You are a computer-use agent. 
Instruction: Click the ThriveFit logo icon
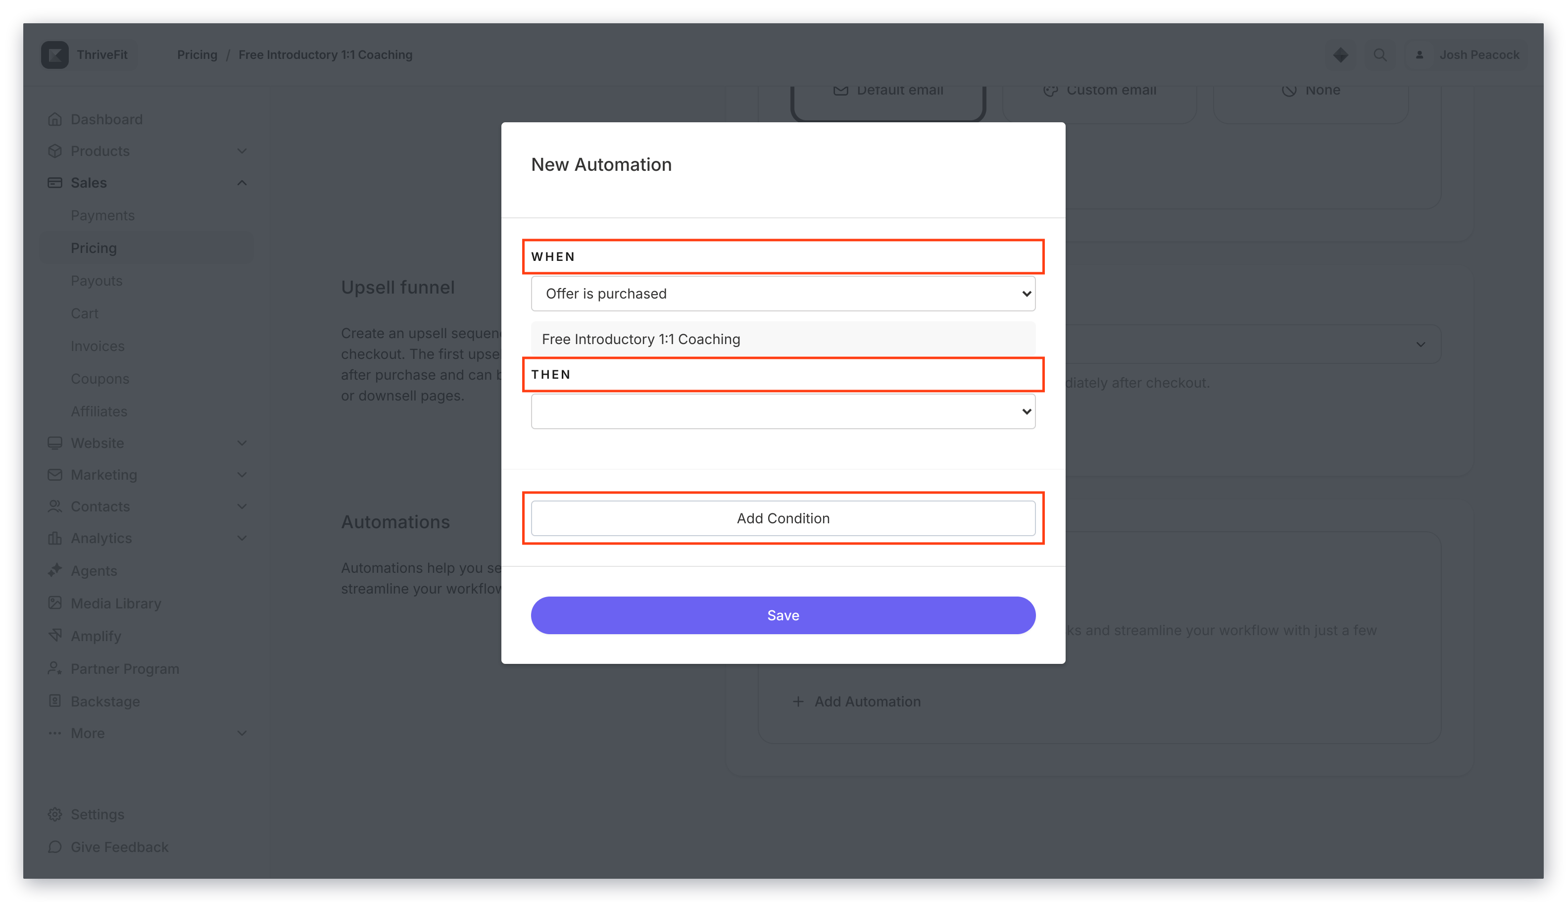tap(54, 54)
